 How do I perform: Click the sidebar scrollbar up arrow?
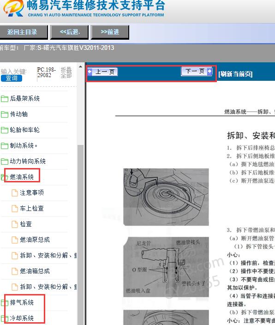pyautogui.click(x=80, y=67)
